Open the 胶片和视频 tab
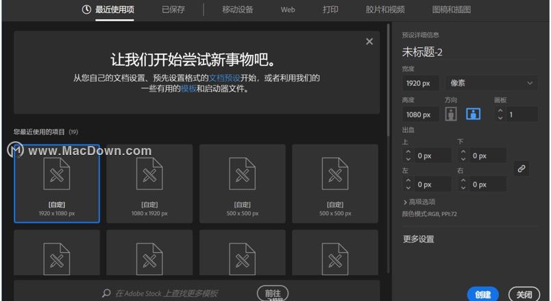The image size is (551, 301). [x=385, y=10]
